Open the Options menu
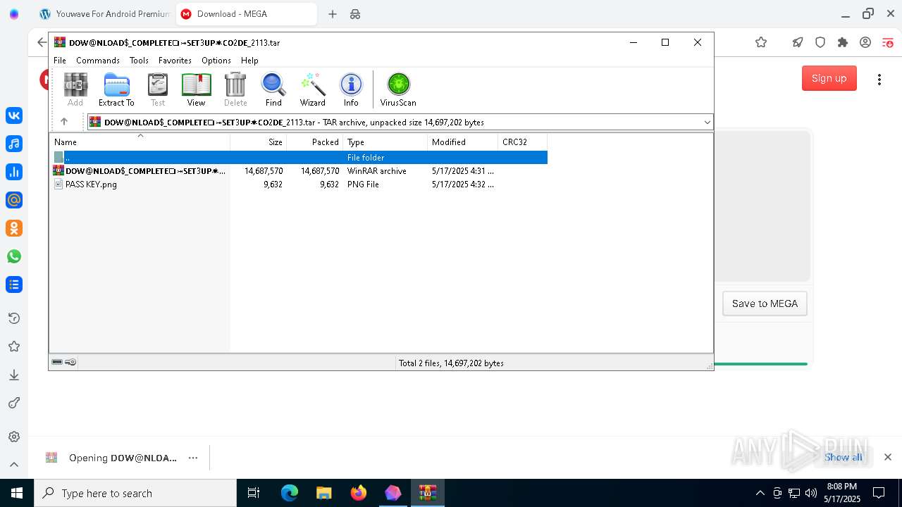Screen dimensions: 902x507 coord(216,61)
